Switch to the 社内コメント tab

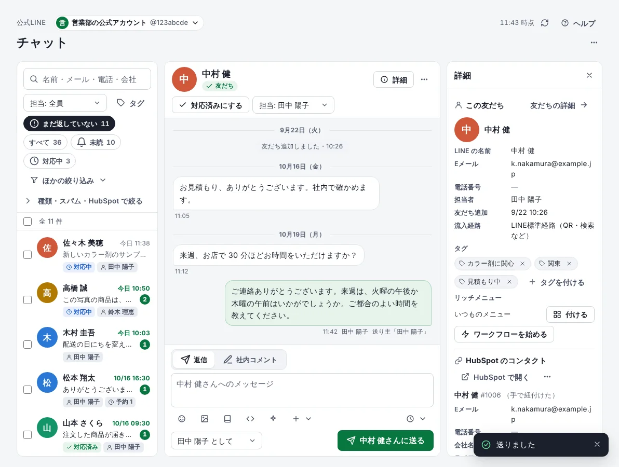[250, 359]
